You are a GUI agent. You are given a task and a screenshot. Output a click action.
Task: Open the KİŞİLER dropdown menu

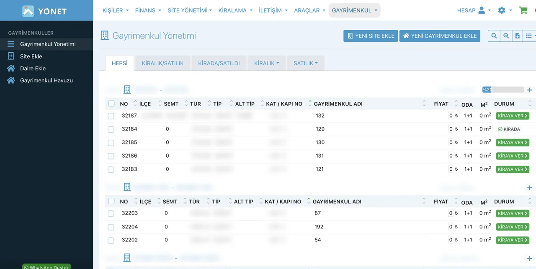coord(116,10)
